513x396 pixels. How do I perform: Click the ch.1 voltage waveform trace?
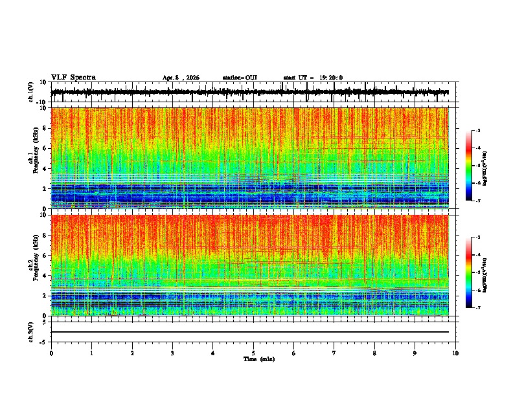(250, 92)
